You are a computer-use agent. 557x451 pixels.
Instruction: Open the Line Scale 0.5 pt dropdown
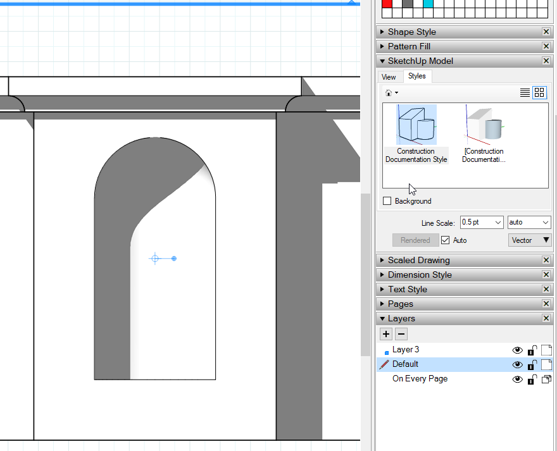(x=497, y=223)
